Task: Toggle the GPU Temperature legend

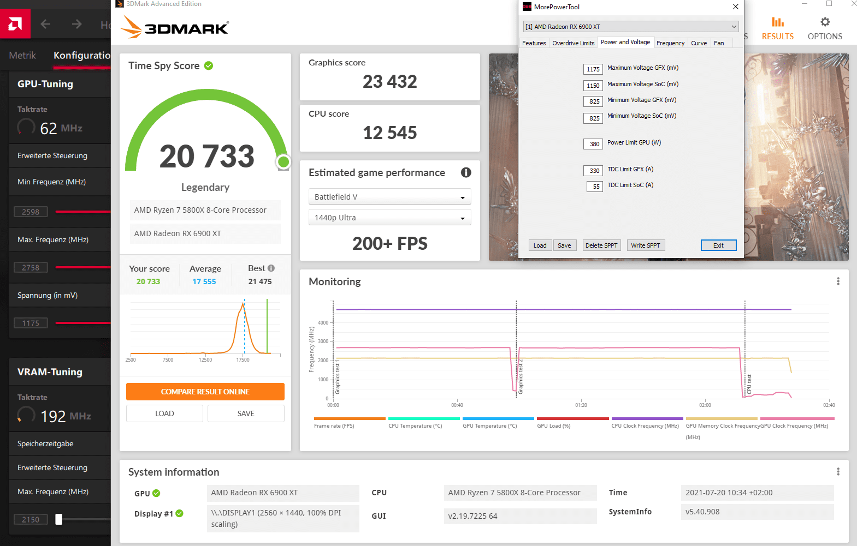Action: pyautogui.click(x=498, y=423)
